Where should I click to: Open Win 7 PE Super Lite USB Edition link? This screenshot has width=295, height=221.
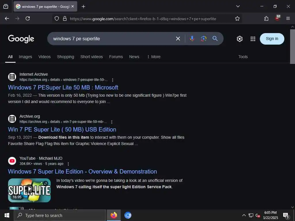pyautogui.click(x=62, y=129)
